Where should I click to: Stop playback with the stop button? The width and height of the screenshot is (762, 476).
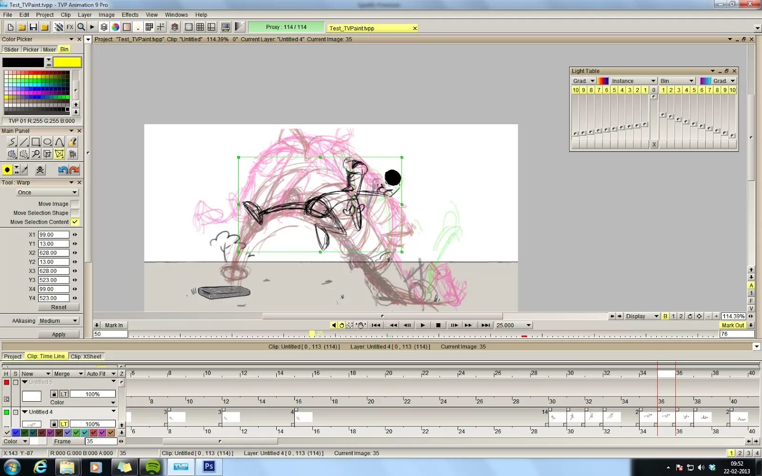coord(438,325)
